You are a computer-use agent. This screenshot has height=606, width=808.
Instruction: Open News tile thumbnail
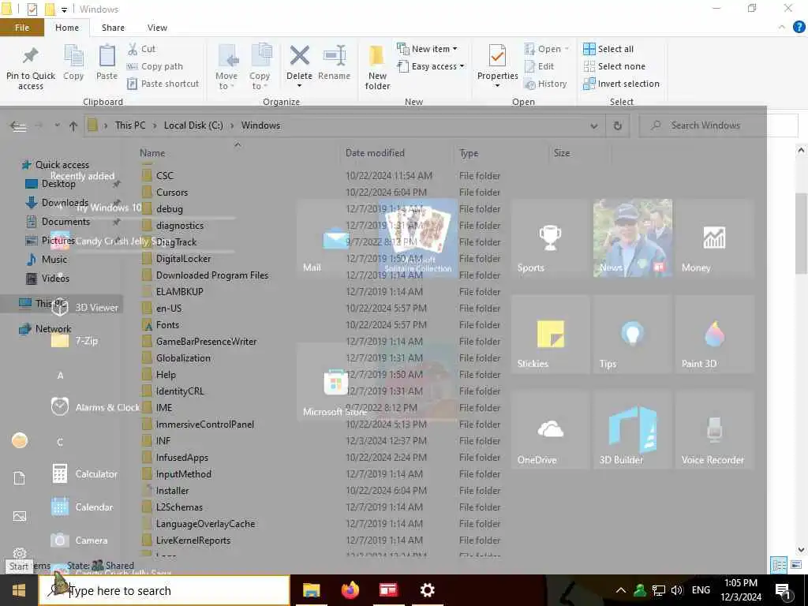tap(632, 238)
